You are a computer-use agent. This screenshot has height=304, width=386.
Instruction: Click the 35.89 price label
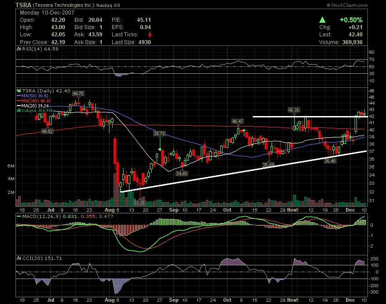coord(268,165)
